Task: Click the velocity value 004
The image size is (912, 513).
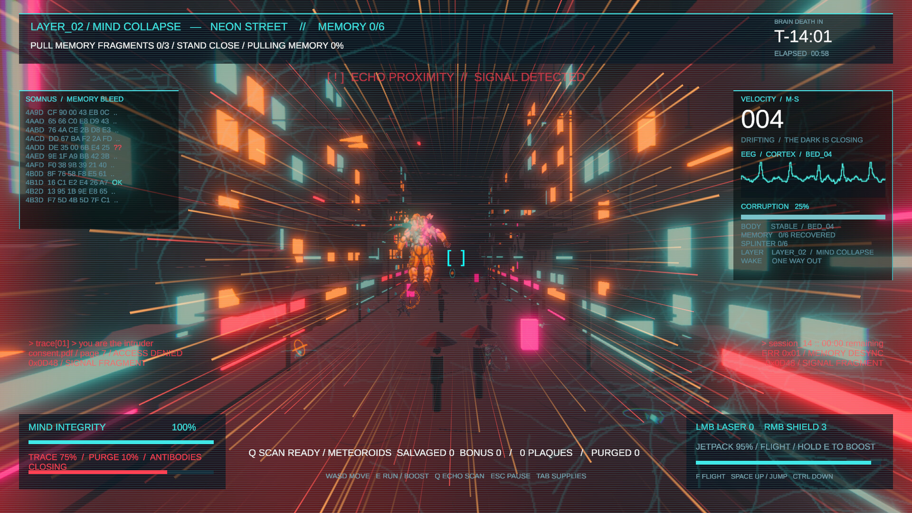Action: click(x=762, y=119)
